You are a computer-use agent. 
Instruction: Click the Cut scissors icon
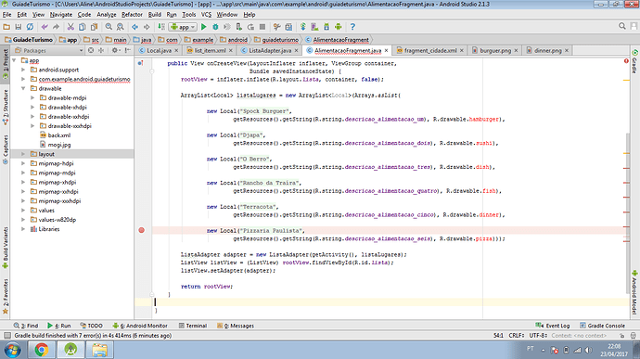(x=70, y=27)
